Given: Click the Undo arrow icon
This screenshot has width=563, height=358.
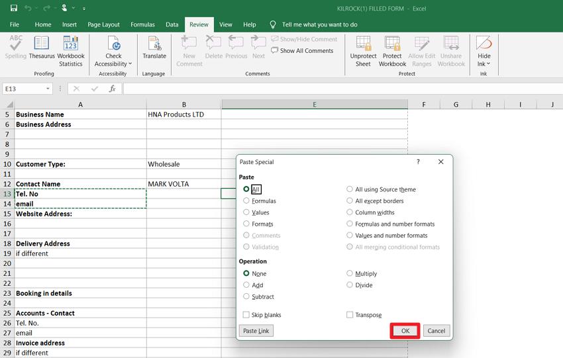Looking at the screenshot, I should [28, 8].
